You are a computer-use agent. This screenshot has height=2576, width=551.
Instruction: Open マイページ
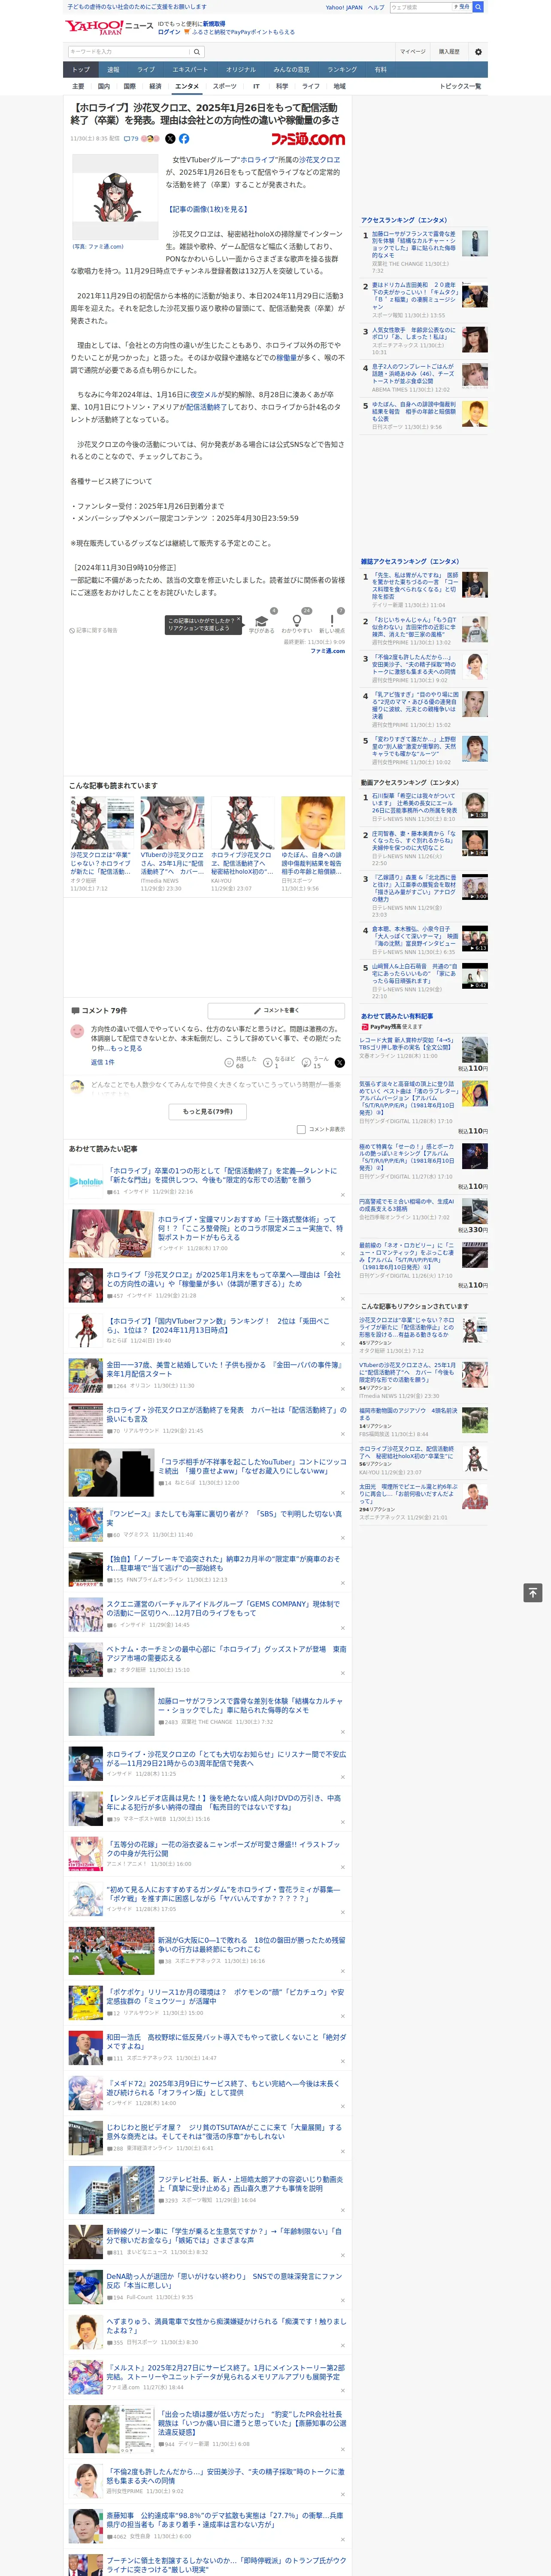click(x=413, y=51)
